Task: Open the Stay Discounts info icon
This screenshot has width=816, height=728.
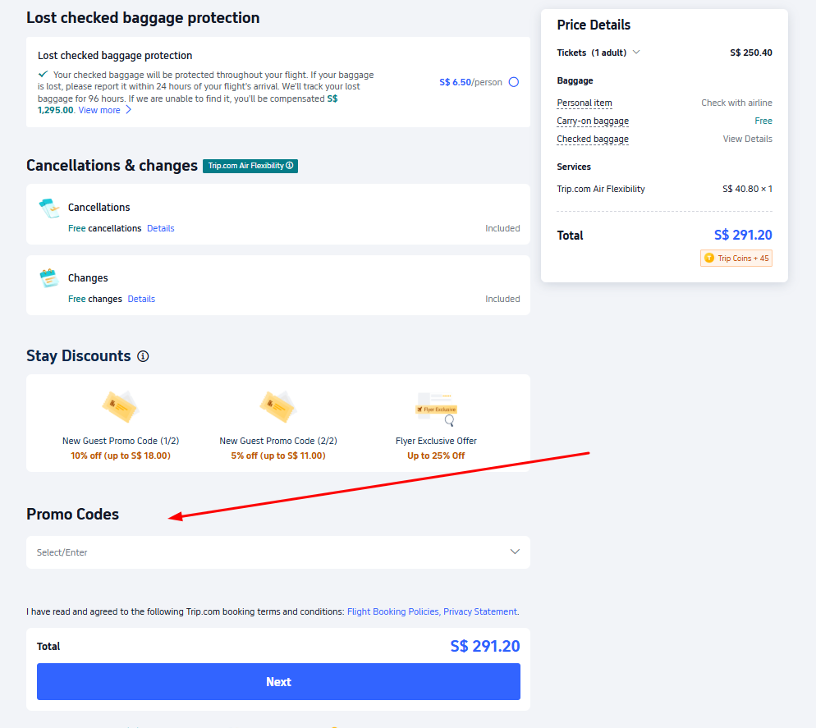Action: point(143,356)
